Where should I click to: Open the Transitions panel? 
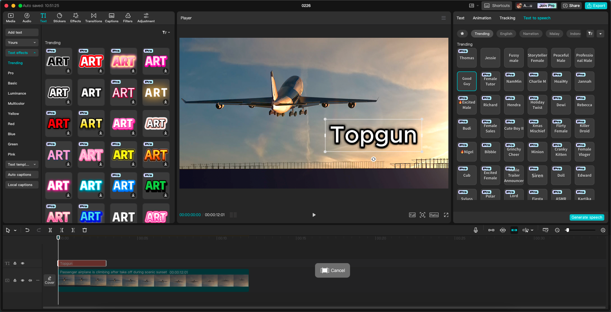94,17
